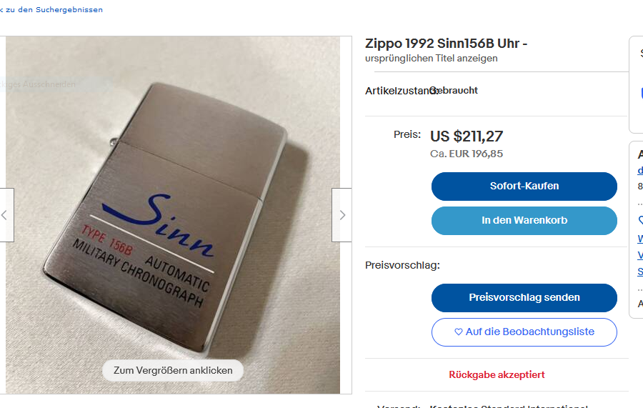Send offer via Preisvorschlag senden
This screenshot has width=643, height=408.
pyautogui.click(x=524, y=298)
